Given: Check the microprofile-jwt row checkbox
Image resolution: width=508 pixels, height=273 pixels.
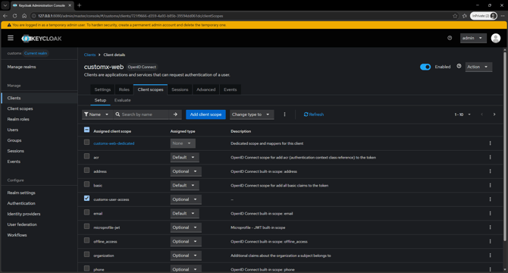Looking at the screenshot, I should (86, 227).
